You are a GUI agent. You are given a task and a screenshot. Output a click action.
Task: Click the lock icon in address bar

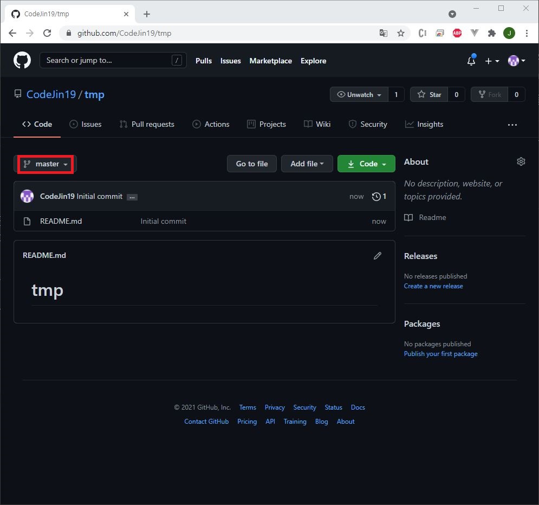click(x=69, y=33)
